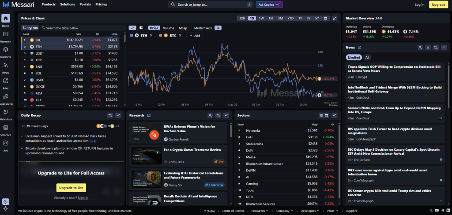Open the Screener sidebar icon
The height and width of the screenshot is (215, 452).
tap(5, 127)
